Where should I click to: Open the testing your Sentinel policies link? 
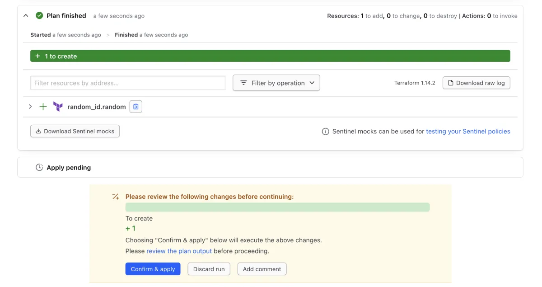click(468, 132)
